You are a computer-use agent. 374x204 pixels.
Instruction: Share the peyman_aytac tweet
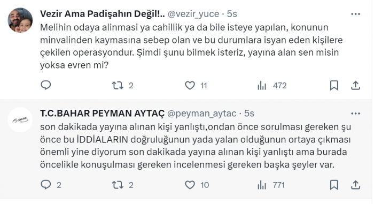[355, 185]
